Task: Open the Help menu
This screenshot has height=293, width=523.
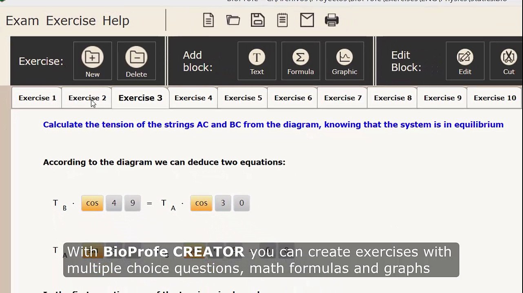Action: (x=115, y=21)
